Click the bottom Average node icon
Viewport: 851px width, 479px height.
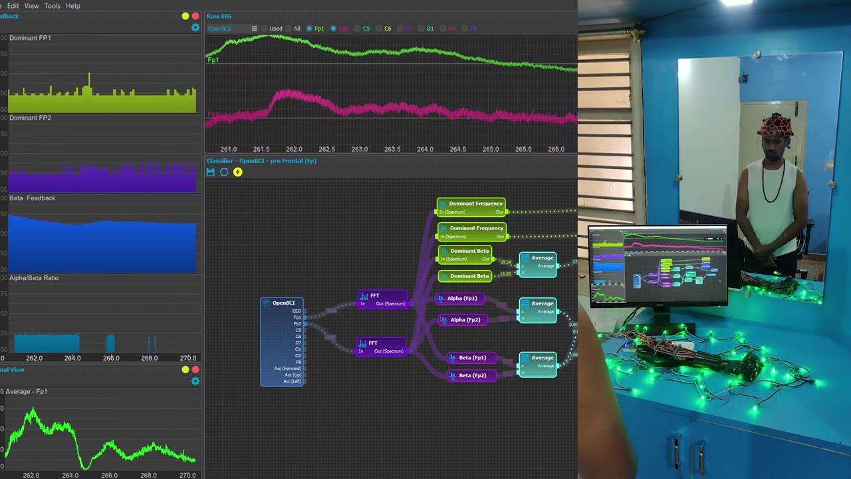click(525, 358)
